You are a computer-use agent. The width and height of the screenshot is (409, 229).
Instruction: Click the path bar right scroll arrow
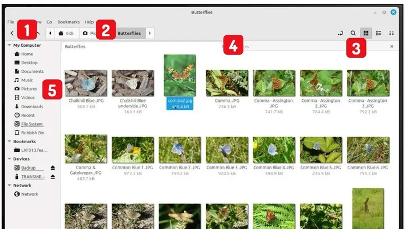(150, 33)
